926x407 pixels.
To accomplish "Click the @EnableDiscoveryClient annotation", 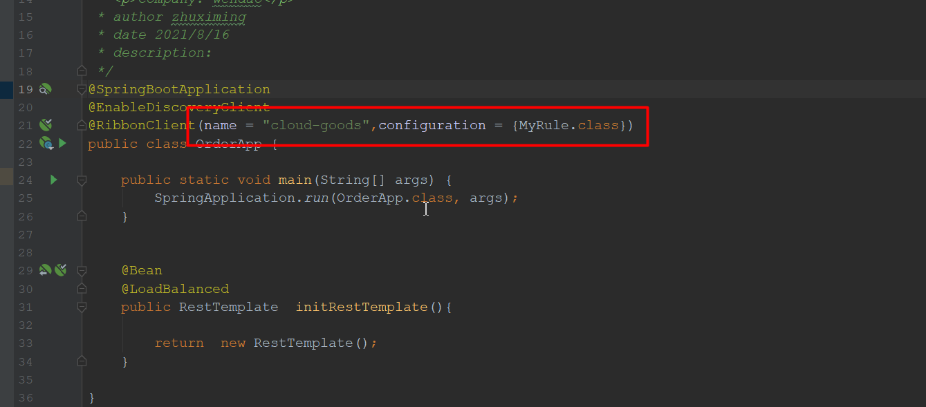I will pos(178,107).
